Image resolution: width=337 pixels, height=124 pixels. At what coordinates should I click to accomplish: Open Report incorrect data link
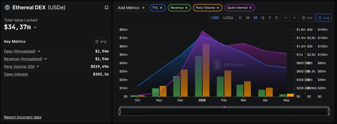click(x=23, y=117)
